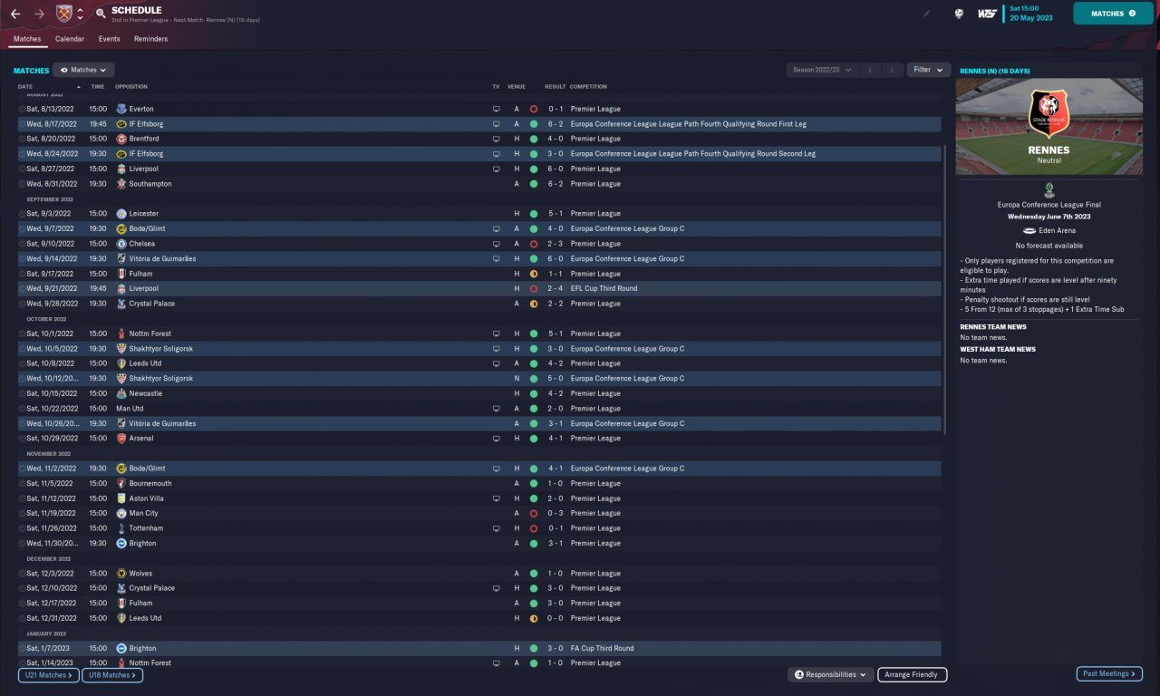Image resolution: width=1160 pixels, height=696 pixels.
Task: Switch to the Events tab
Action: (x=109, y=39)
